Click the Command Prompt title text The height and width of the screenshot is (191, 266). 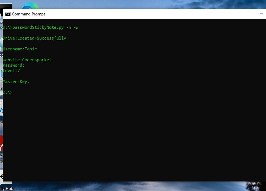[x=28, y=14]
